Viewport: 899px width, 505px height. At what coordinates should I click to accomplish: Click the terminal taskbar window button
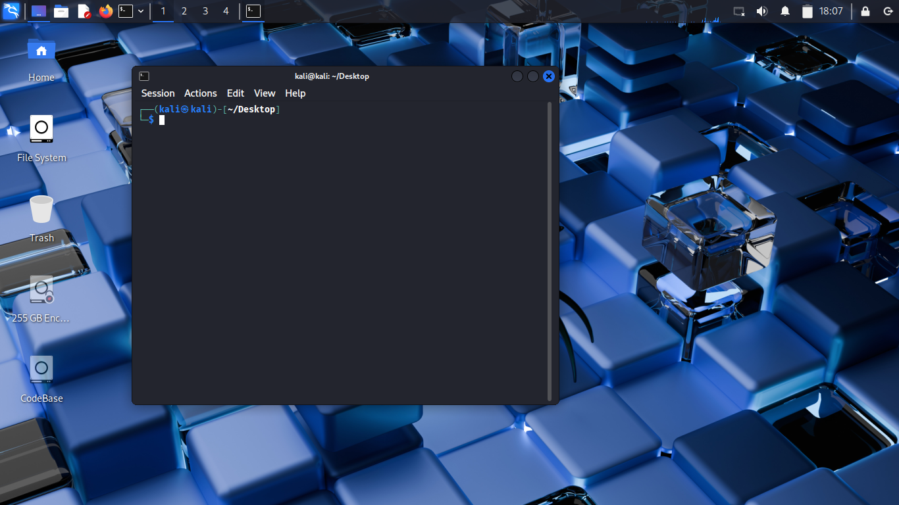click(253, 11)
